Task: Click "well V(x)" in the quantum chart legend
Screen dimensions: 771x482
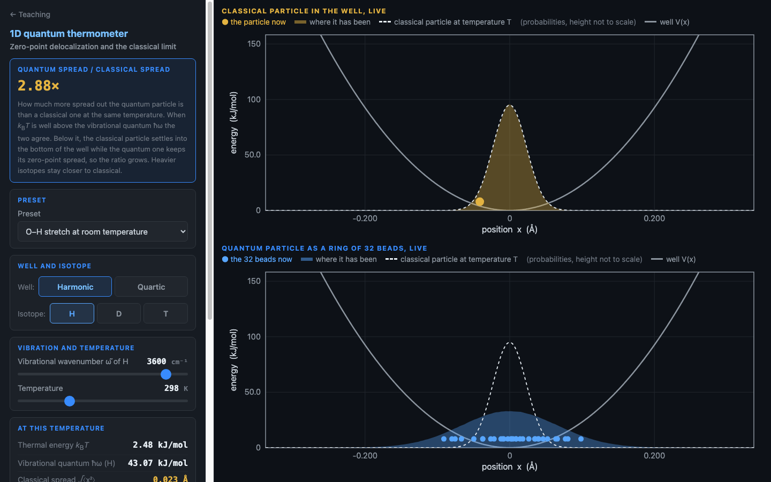Action: click(x=674, y=259)
